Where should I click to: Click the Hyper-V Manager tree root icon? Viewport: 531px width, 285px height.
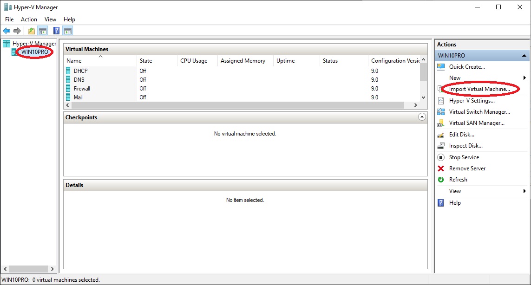[x=7, y=44]
